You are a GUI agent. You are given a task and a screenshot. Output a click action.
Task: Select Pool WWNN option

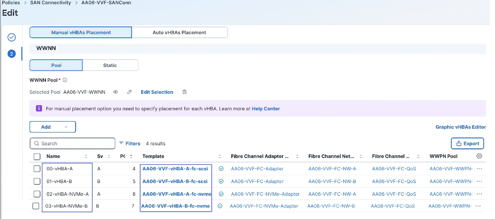pos(56,65)
